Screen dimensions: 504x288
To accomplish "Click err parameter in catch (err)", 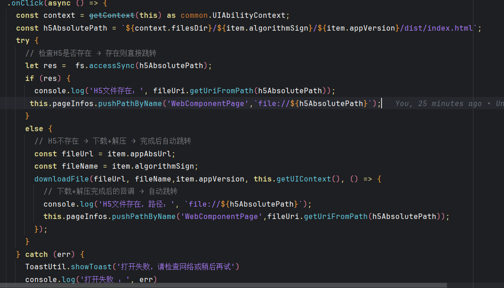I will [64, 255].
